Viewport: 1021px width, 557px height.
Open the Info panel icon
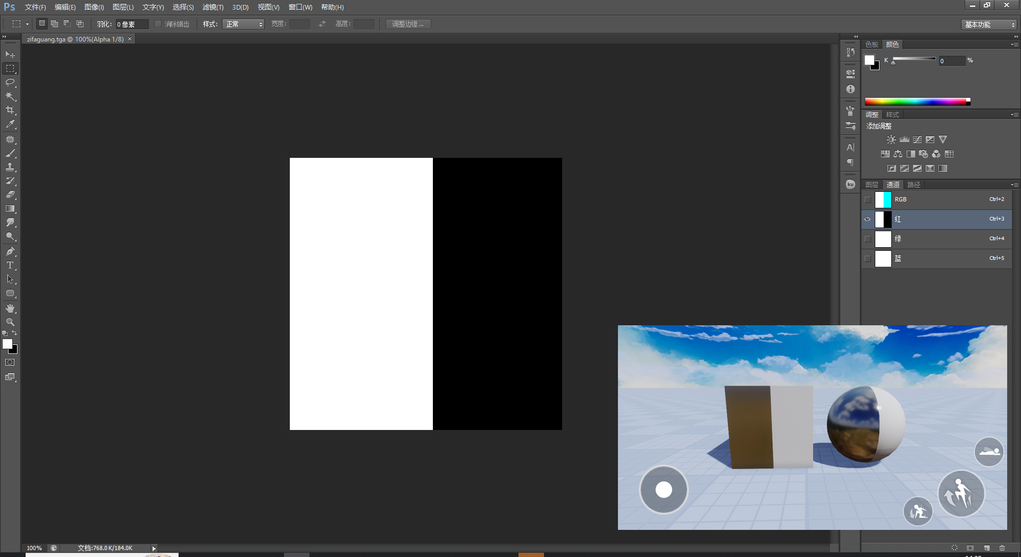(x=850, y=89)
